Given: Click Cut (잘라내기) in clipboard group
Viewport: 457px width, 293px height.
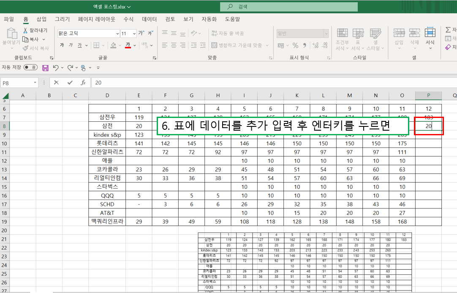Looking at the screenshot, I should point(35,30).
